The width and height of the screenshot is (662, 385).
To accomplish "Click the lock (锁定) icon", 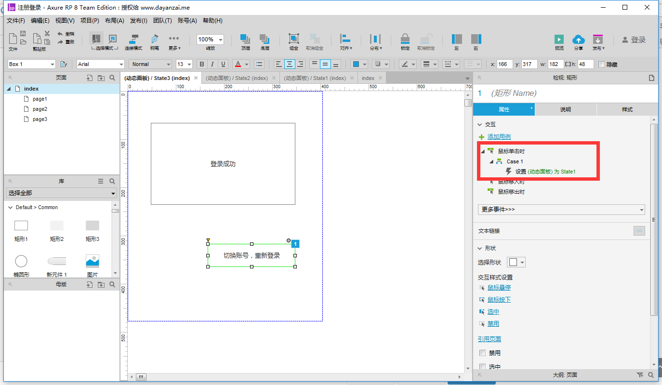I will click(x=405, y=39).
